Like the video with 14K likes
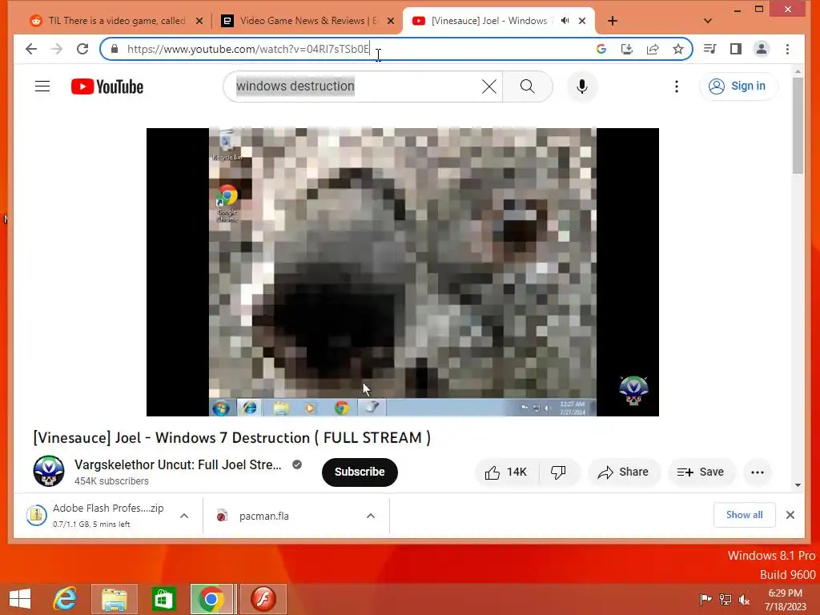The height and width of the screenshot is (615, 820). (506, 472)
